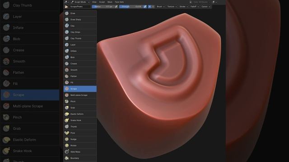Screen dimensions: 289x162
Task: Select Smooth brush in the center tool list
Action: click(80, 70)
